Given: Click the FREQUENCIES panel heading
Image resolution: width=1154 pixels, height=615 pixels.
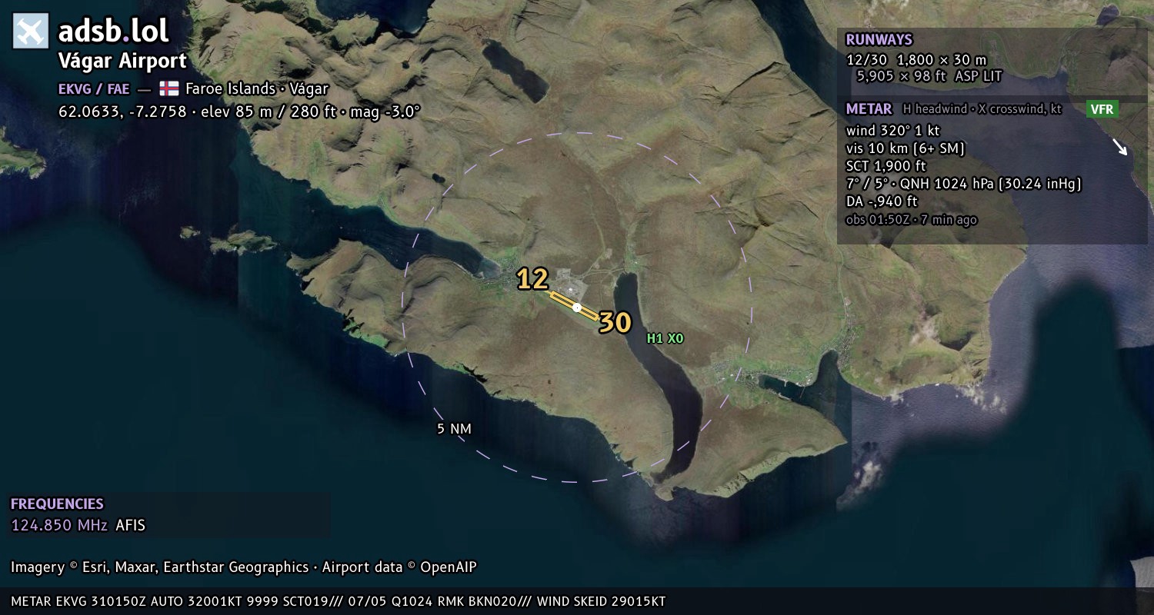Looking at the screenshot, I should [57, 504].
